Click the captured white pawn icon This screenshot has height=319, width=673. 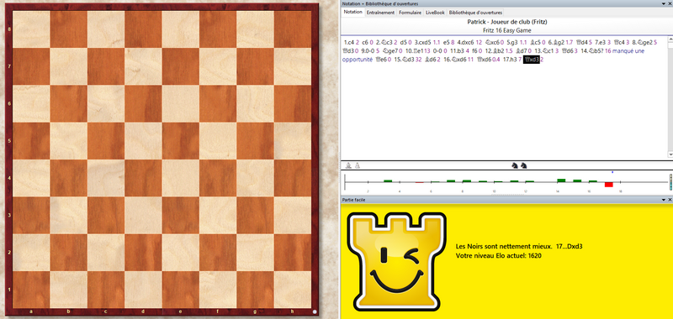[x=357, y=165]
